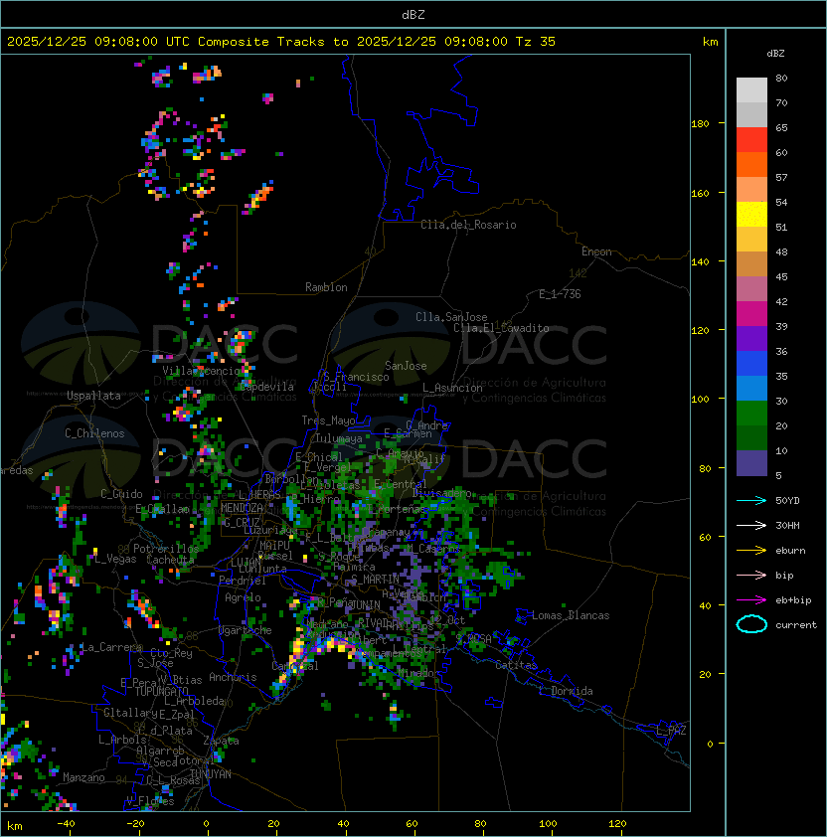The image size is (827, 837).
Task: Click the pink bip arrow icon
Action: pyautogui.click(x=751, y=576)
